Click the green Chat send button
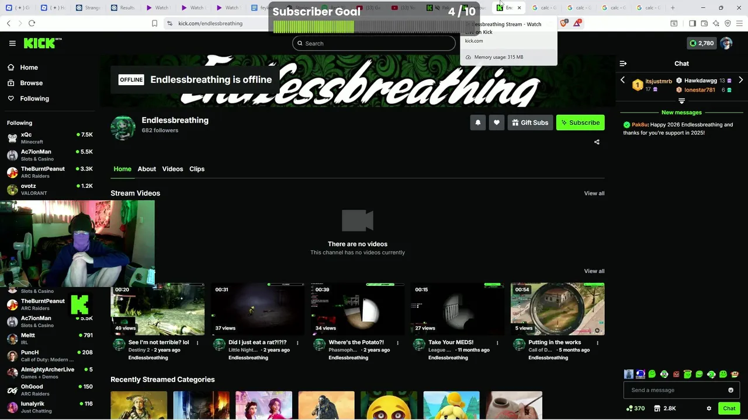 tap(729, 408)
